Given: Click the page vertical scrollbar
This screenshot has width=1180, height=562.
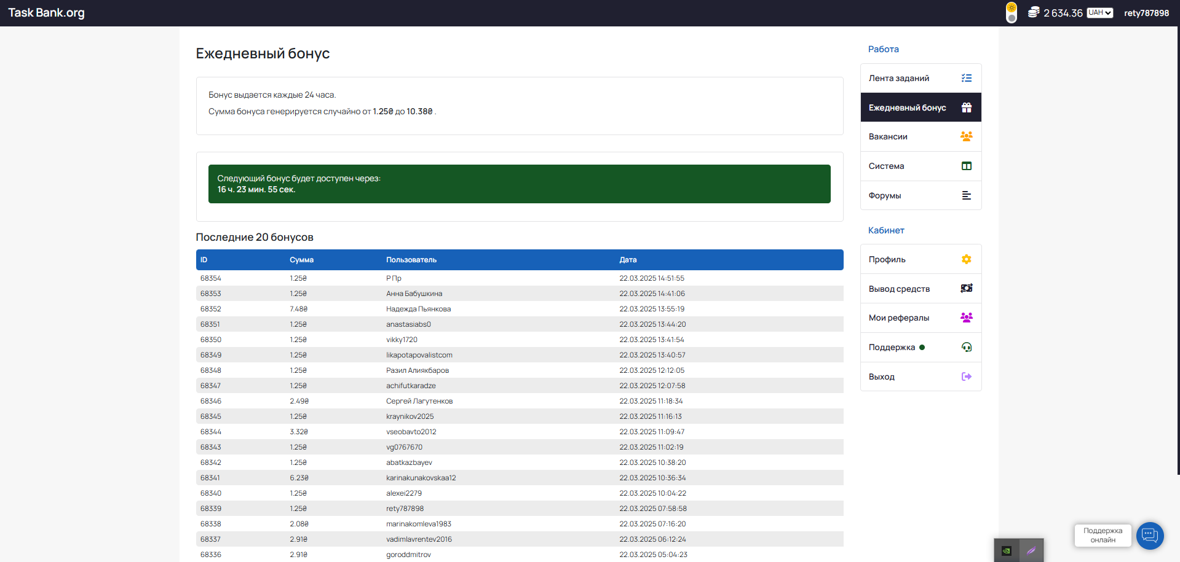Looking at the screenshot, I should (1178, 251).
